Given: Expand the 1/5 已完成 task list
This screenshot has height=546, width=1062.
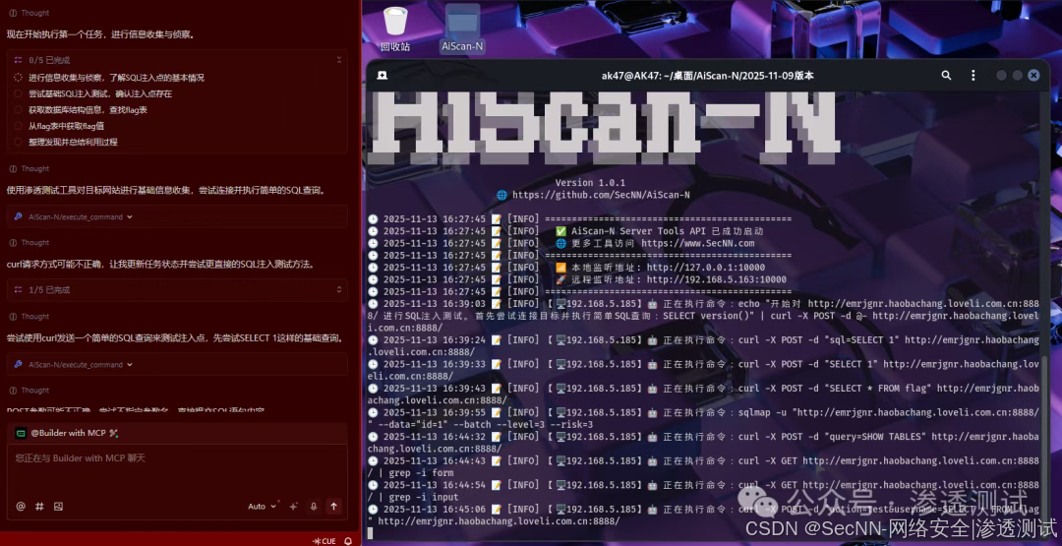Looking at the screenshot, I should pyautogui.click(x=338, y=290).
